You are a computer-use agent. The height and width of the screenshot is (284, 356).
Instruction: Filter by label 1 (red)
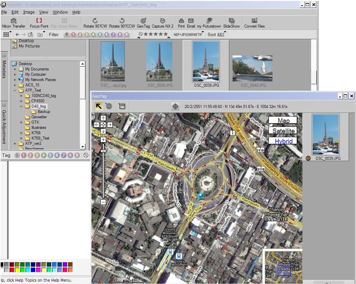pos(73,35)
